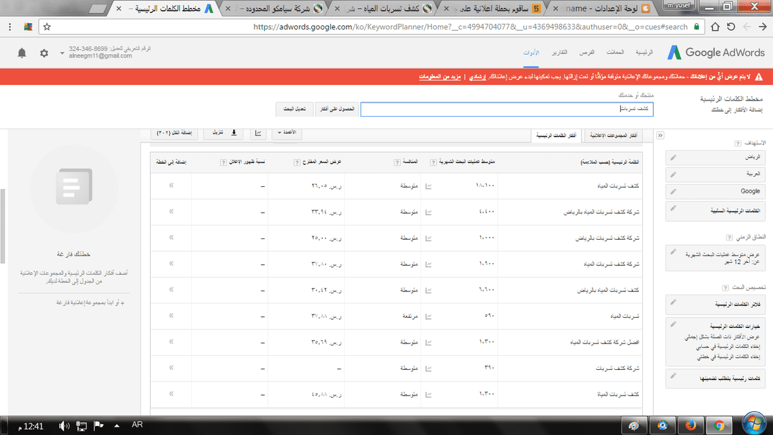
Task: Click او ابدأ بمجموعة إعلانية فارغة link
Action: pyautogui.click(x=90, y=302)
